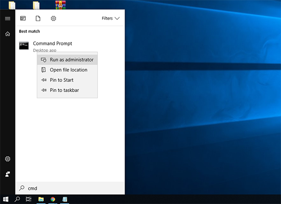Open the feedback icon in left sidebar
The height and width of the screenshot is (204, 281).
[7, 174]
